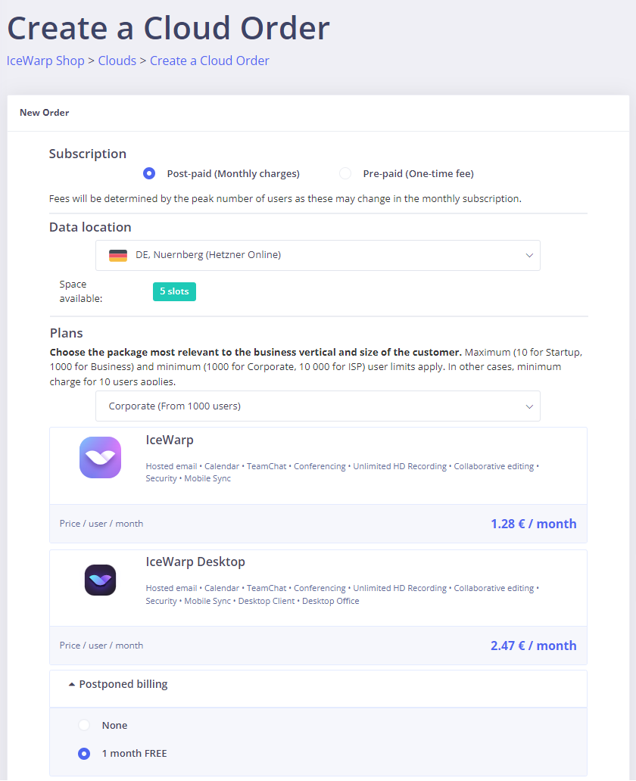Go to IceWarp Shop breadcrumb
This screenshot has width=636, height=781.
click(x=45, y=61)
